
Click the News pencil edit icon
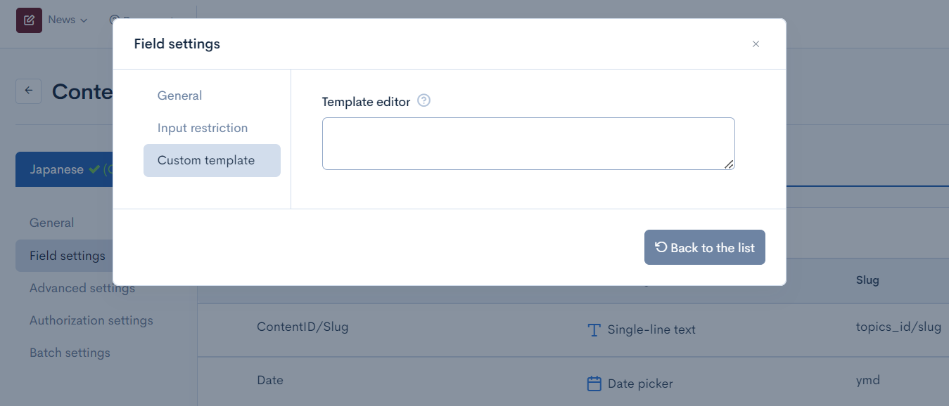click(28, 20)
